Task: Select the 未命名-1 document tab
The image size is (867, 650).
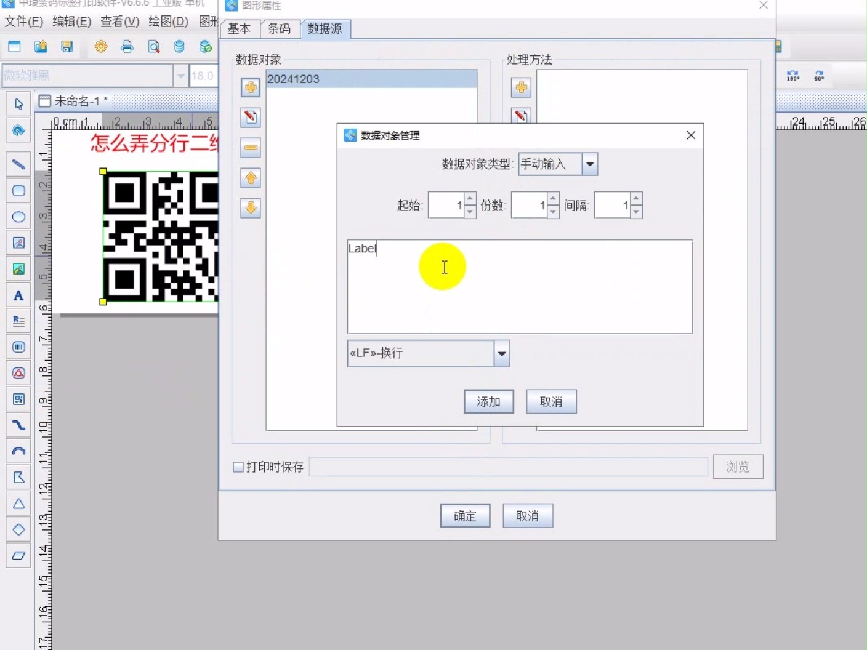Action: click(73, 101)
